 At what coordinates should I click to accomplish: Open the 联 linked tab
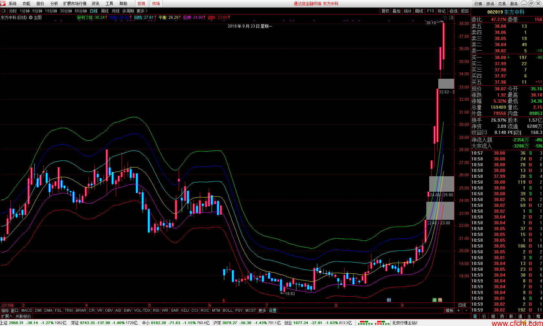511,316
